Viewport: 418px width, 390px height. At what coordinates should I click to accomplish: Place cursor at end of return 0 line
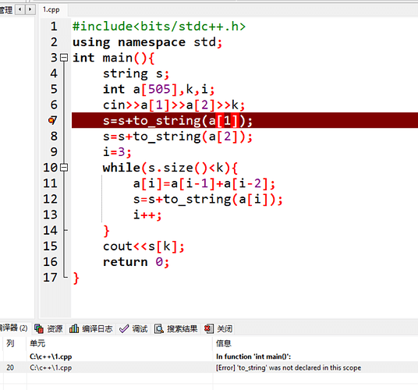point(170,262)
